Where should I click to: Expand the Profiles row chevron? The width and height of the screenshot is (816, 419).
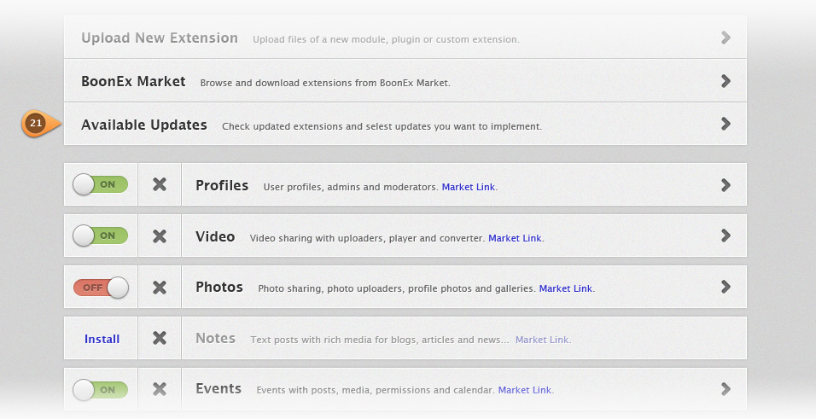pyautogui.click(x=726, y=185)
